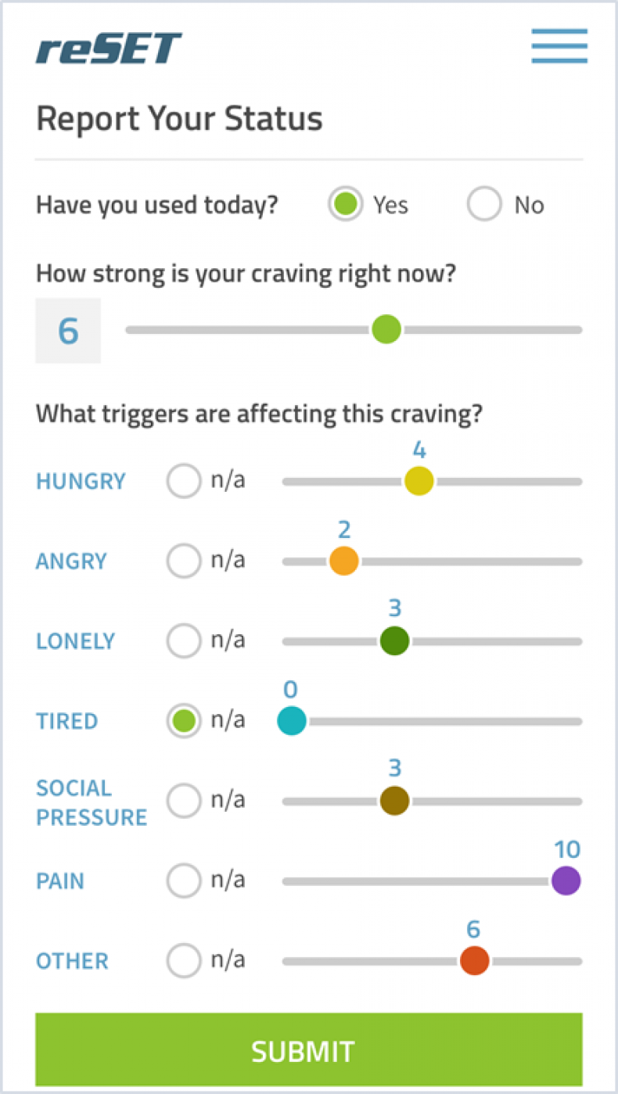618x1094 pixels.
Task: Click the orange ANGRY slider knob
Action: tap(343, 561)
